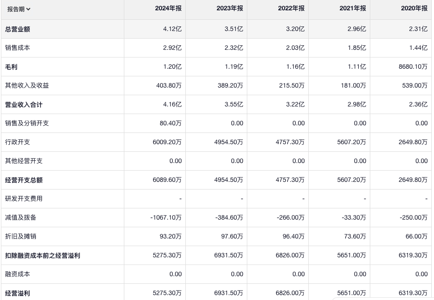Select the 销售成本 row label
434x300 pixels.
click(x=18, y=48)
